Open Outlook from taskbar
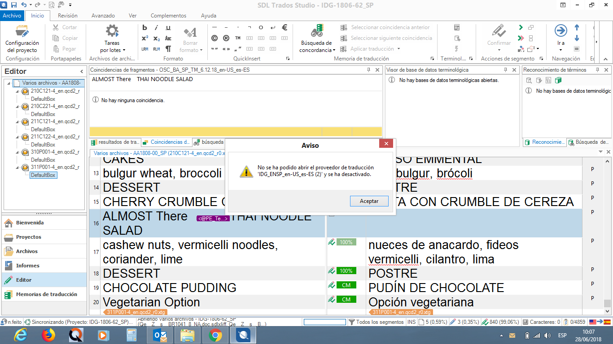Viewport: 613px width, 344px height. click(159, 335)
